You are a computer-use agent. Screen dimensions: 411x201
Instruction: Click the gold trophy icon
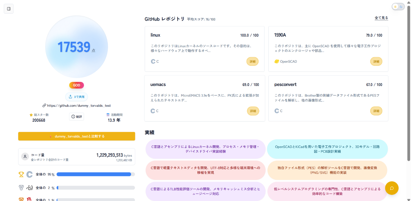tap(21, 174)
